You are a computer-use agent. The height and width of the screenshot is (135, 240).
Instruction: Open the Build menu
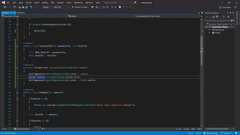pyautogui.click(x=37, y=3)
